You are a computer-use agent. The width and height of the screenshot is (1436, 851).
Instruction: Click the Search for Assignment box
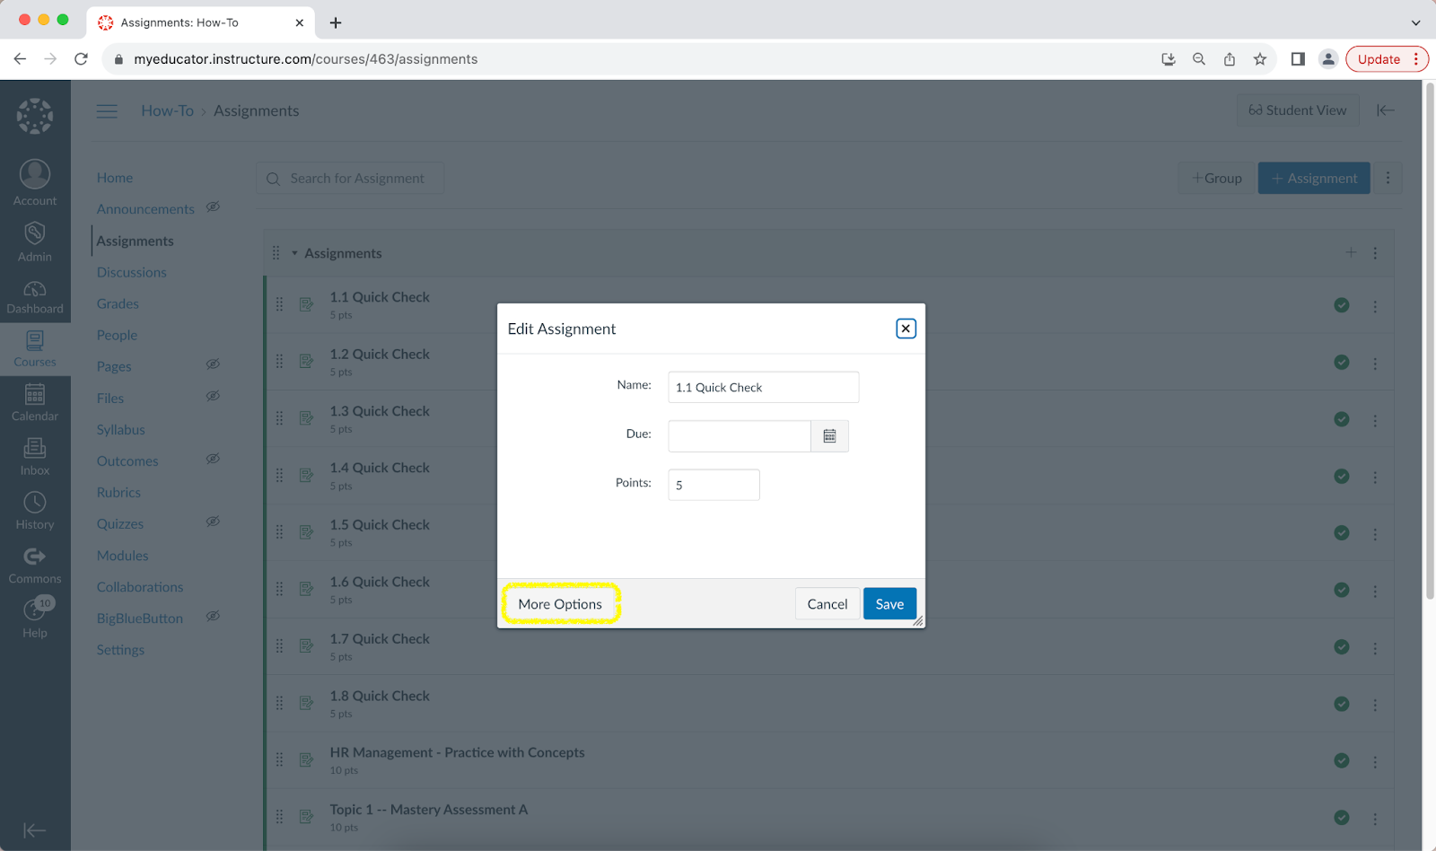point(350,178)
